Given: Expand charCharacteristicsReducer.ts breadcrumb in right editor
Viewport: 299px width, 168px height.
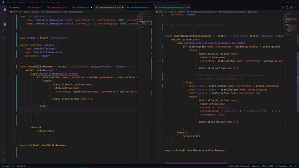Looking at the screenshot, I should click(202, 12).
